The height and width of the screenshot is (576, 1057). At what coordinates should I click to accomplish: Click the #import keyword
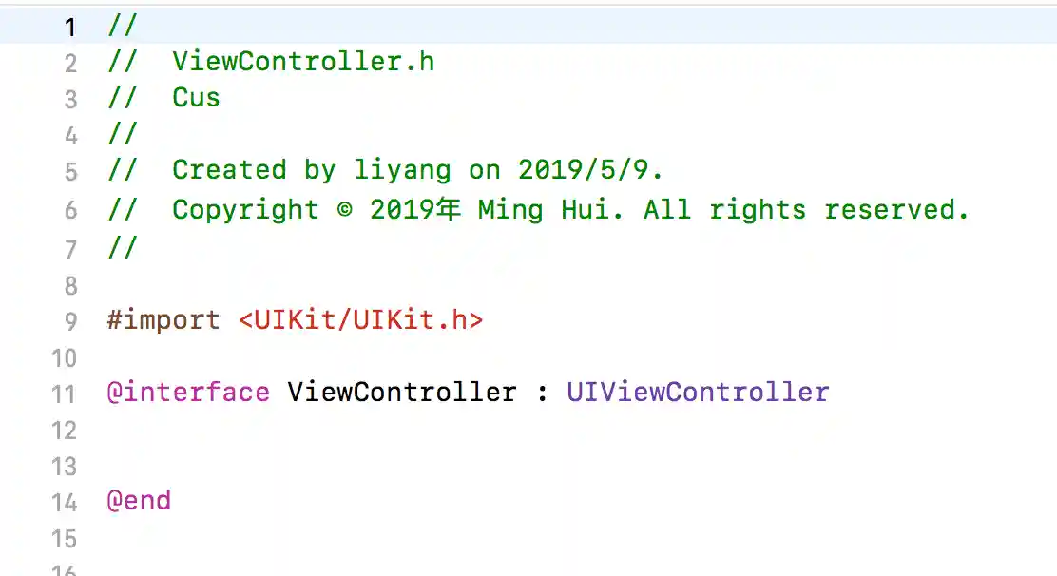click(x=163, y=320)
